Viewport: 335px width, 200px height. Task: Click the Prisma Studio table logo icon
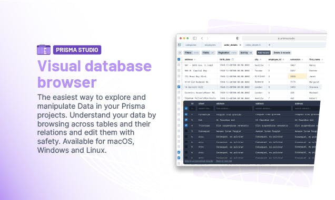(44, 50)
